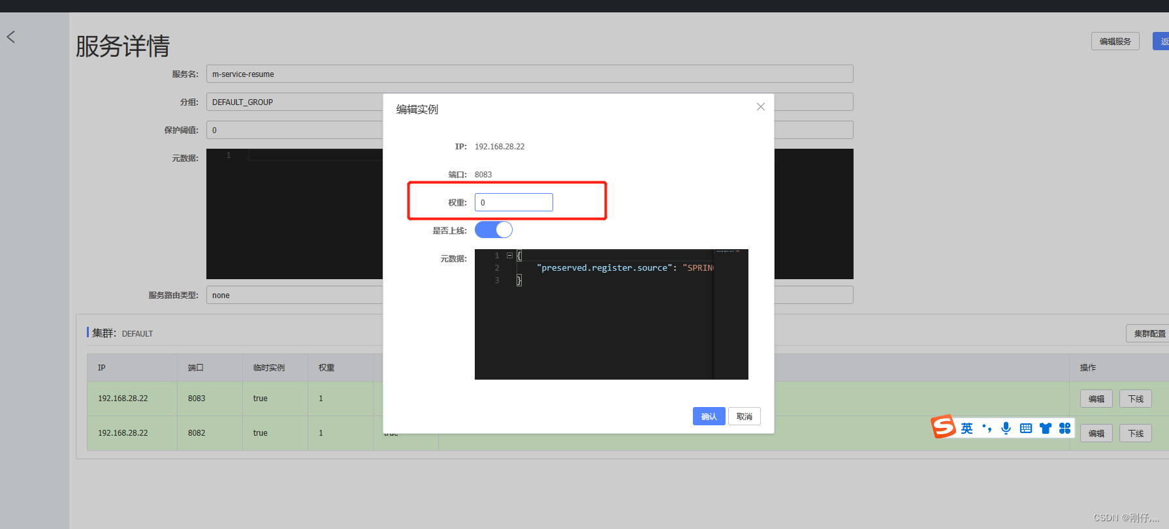Screen dimensions: 1169x529
Task: Go back using the left arrow icon
Action: (10, 37)
